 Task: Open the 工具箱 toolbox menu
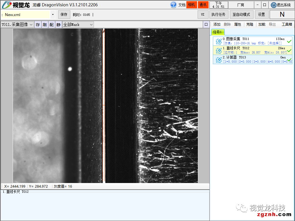[287, 24]
